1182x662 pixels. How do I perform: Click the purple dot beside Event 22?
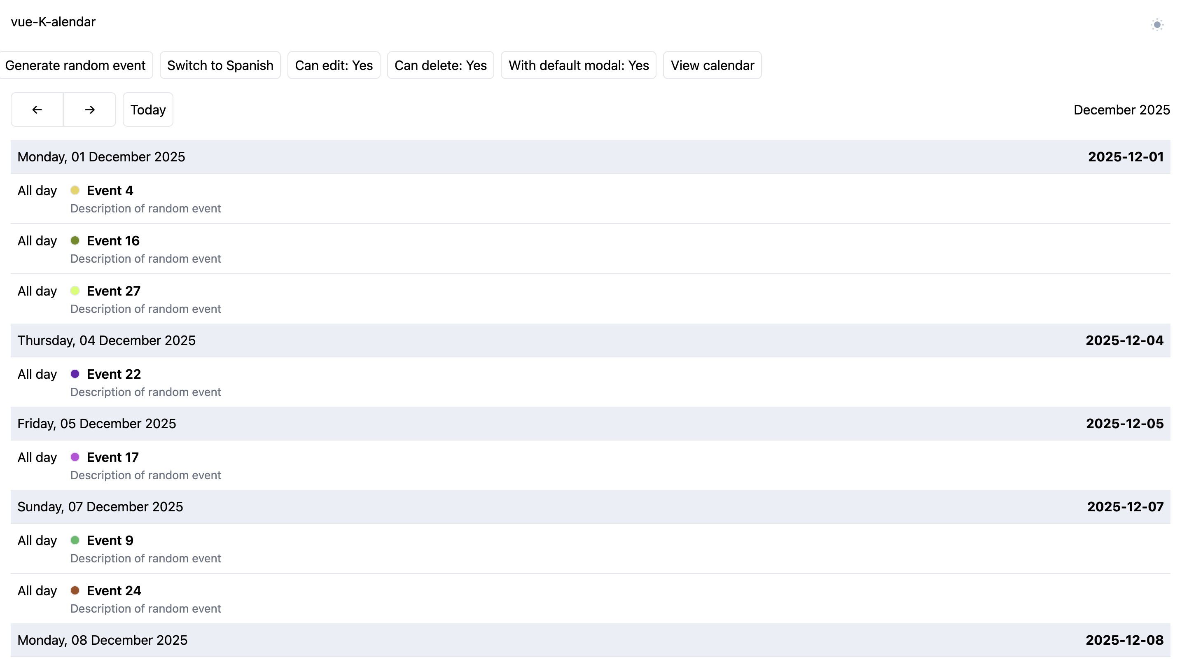click(75, 374)
